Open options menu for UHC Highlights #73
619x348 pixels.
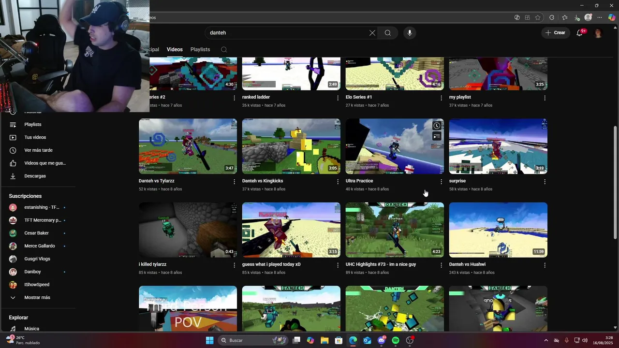pyautogui.click(x=441, y=265)
